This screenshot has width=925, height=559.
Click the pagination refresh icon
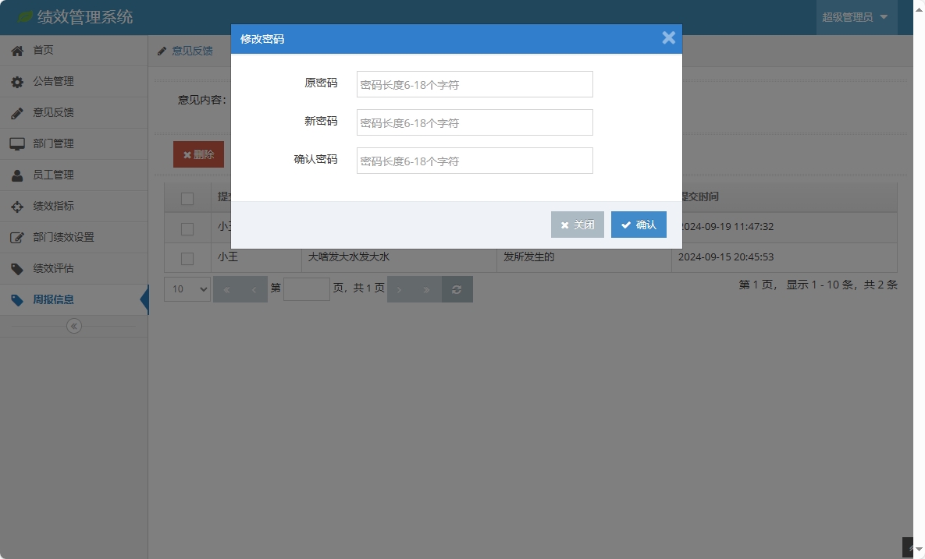(x=457, y=288)
